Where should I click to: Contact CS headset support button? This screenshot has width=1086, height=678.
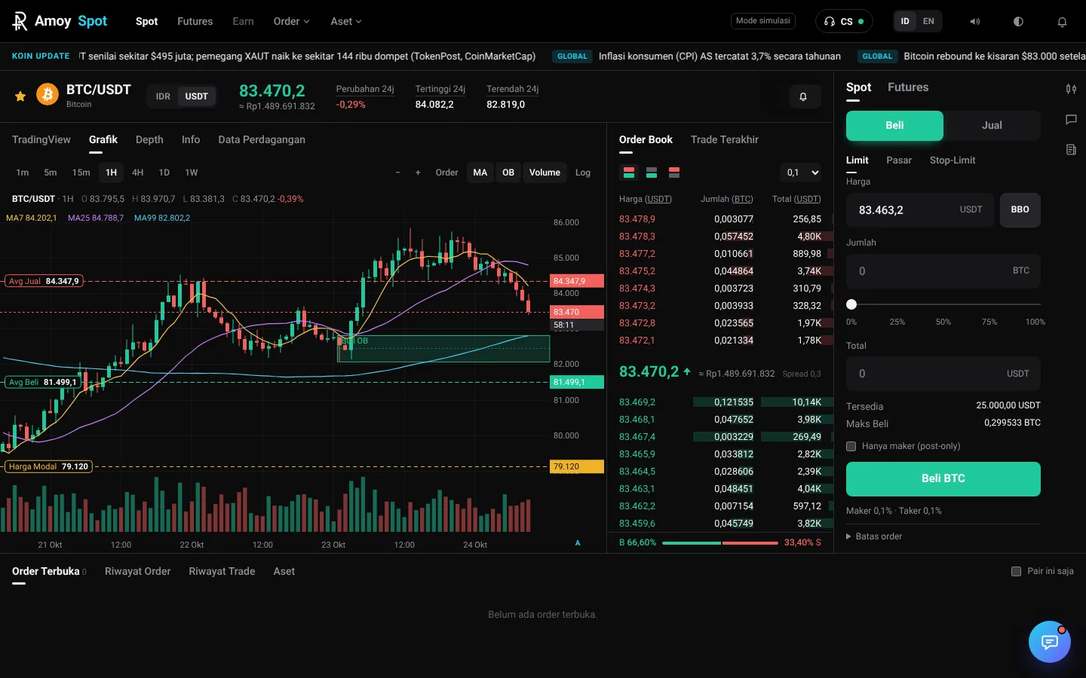click(x=844, y=21)
